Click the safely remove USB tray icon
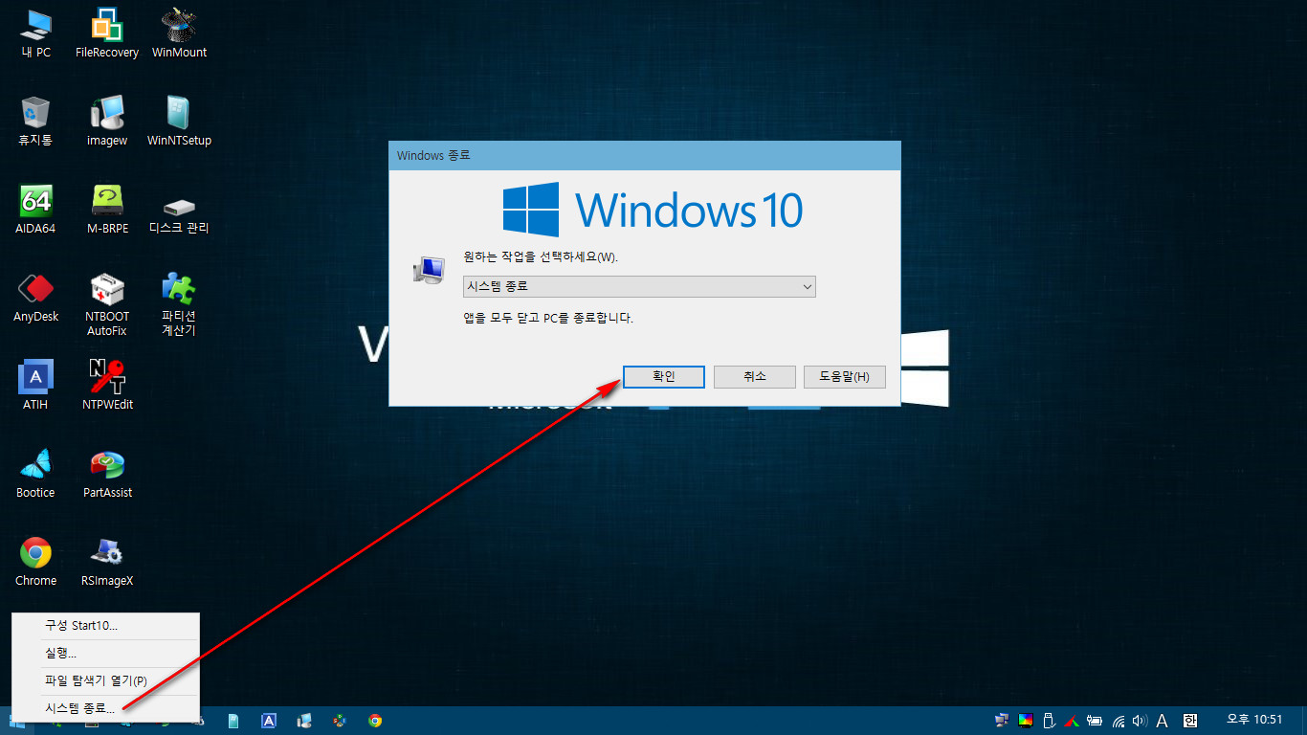The image size is (1307, 735). pyautogui.click(x=1048, y=721)
